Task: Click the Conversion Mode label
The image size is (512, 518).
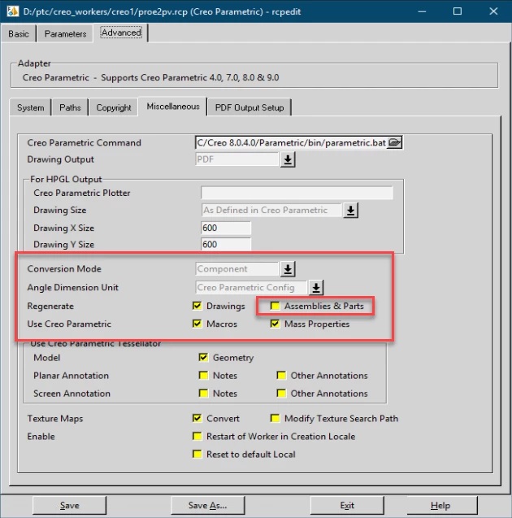Action: (x=64, y=269)
